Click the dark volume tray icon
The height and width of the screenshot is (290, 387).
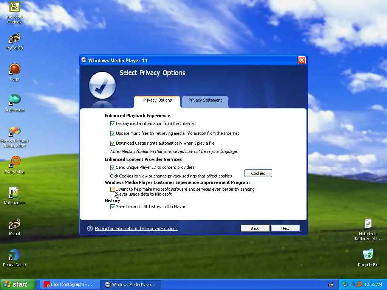[352, 285]
